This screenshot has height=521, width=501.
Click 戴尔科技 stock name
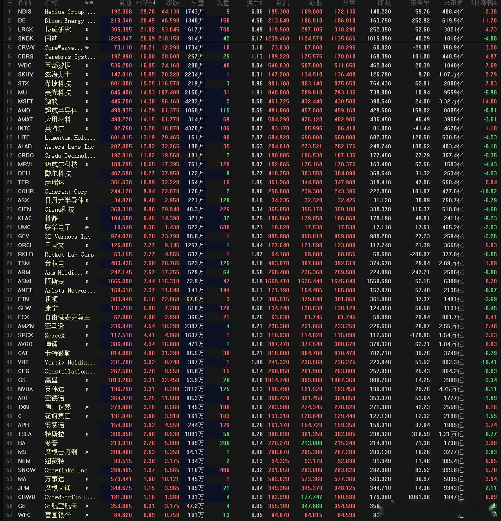pos(58,174)
